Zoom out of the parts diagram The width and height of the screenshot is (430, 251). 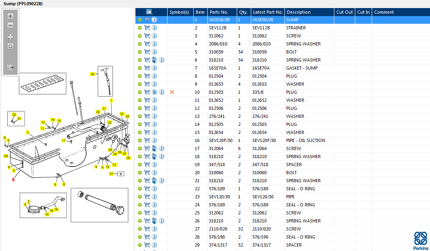10,25
